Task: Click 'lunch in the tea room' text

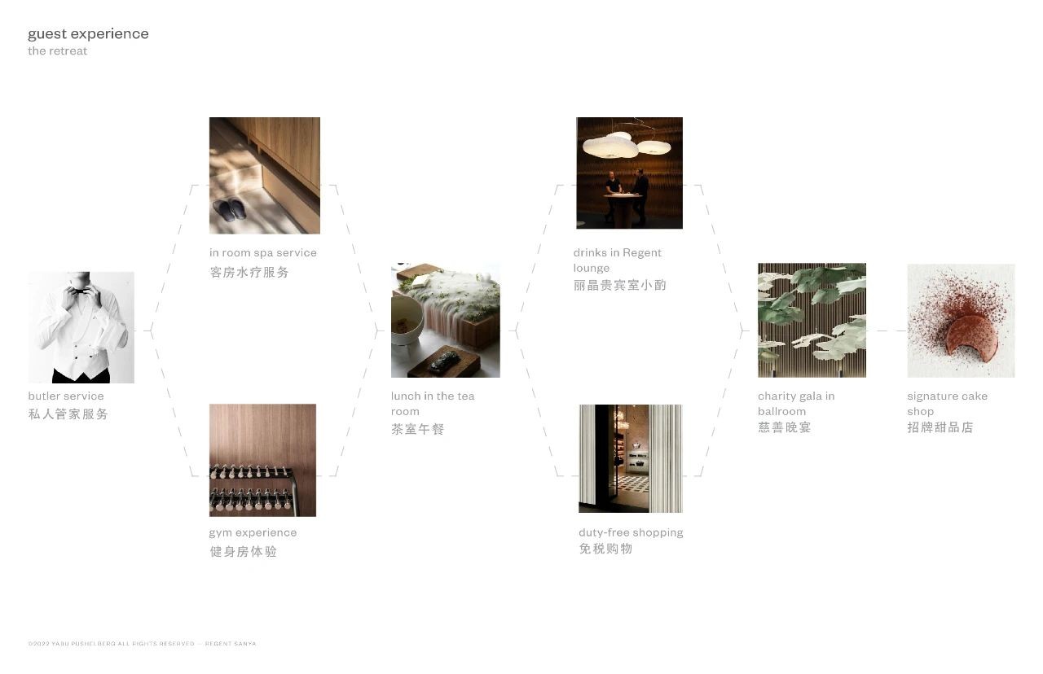Action: click(x=432, y=404)
